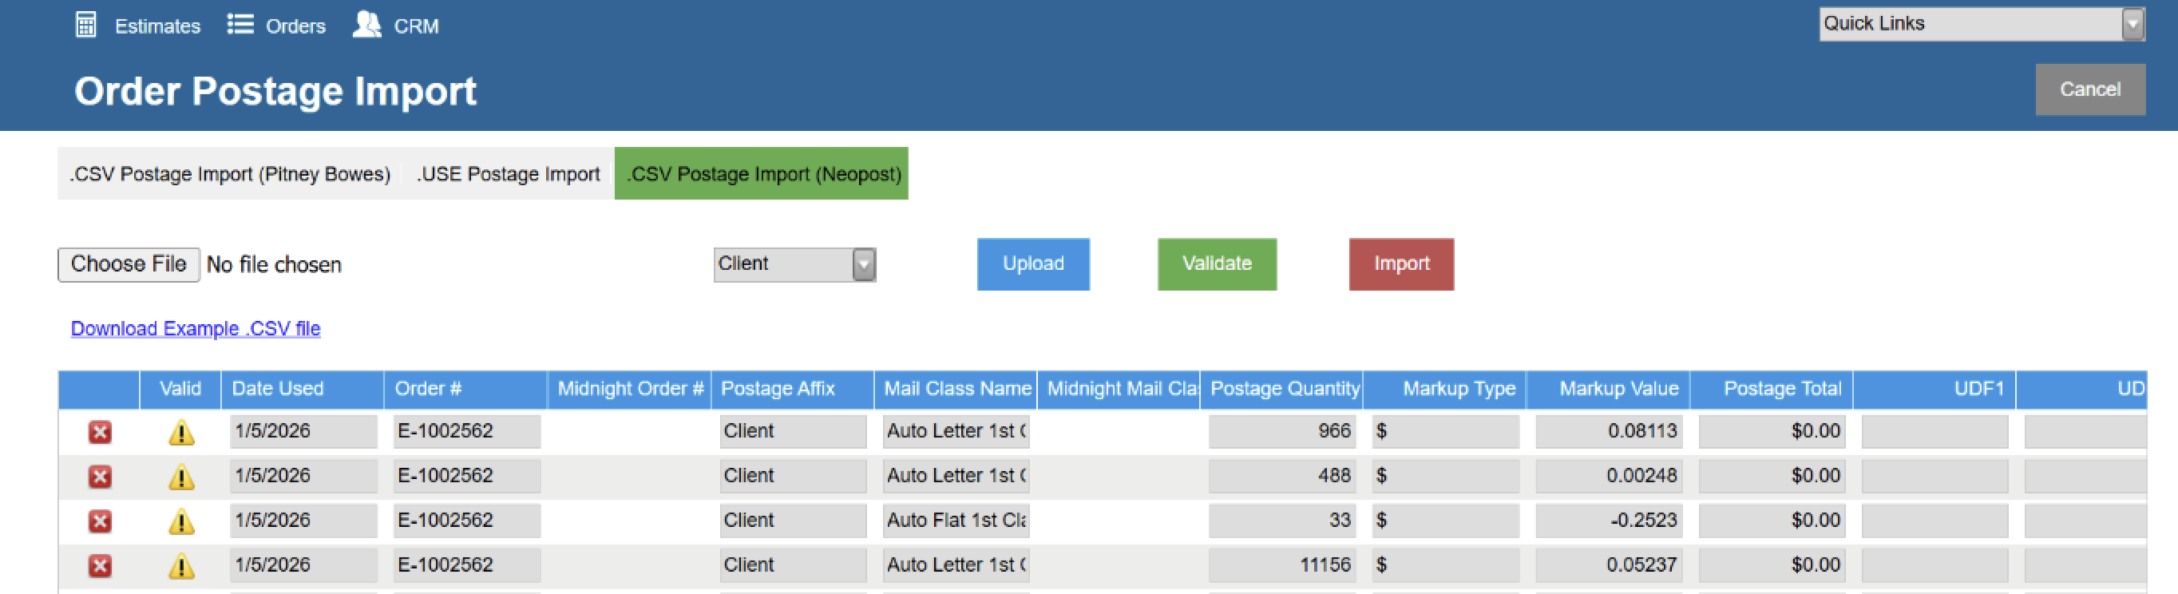Go to CRM menu

(x=416, y=26)
